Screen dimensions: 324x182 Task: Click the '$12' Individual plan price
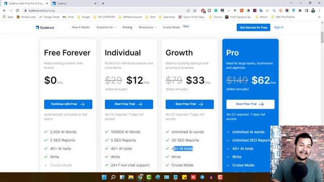pos(135,80)
